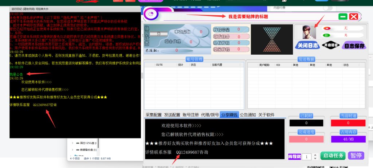This screenshot has width=373, height=168.
Task: Click the 启动任务 button
Action: (x=333, y=156)
